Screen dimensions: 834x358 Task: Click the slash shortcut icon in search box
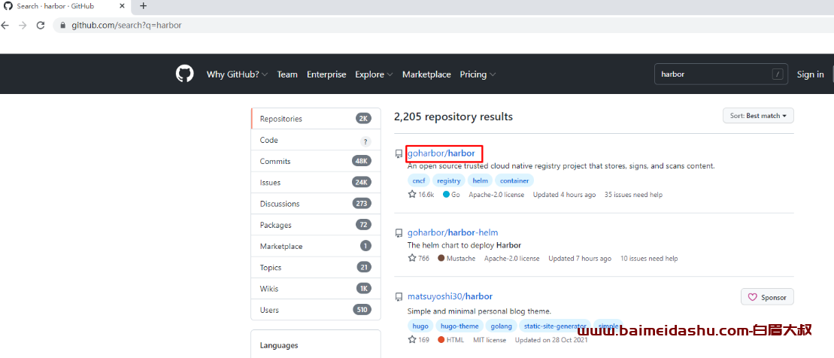coord(778,74)
